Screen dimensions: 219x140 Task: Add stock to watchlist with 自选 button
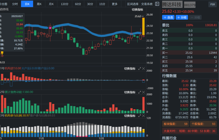(x=169, y=17)
